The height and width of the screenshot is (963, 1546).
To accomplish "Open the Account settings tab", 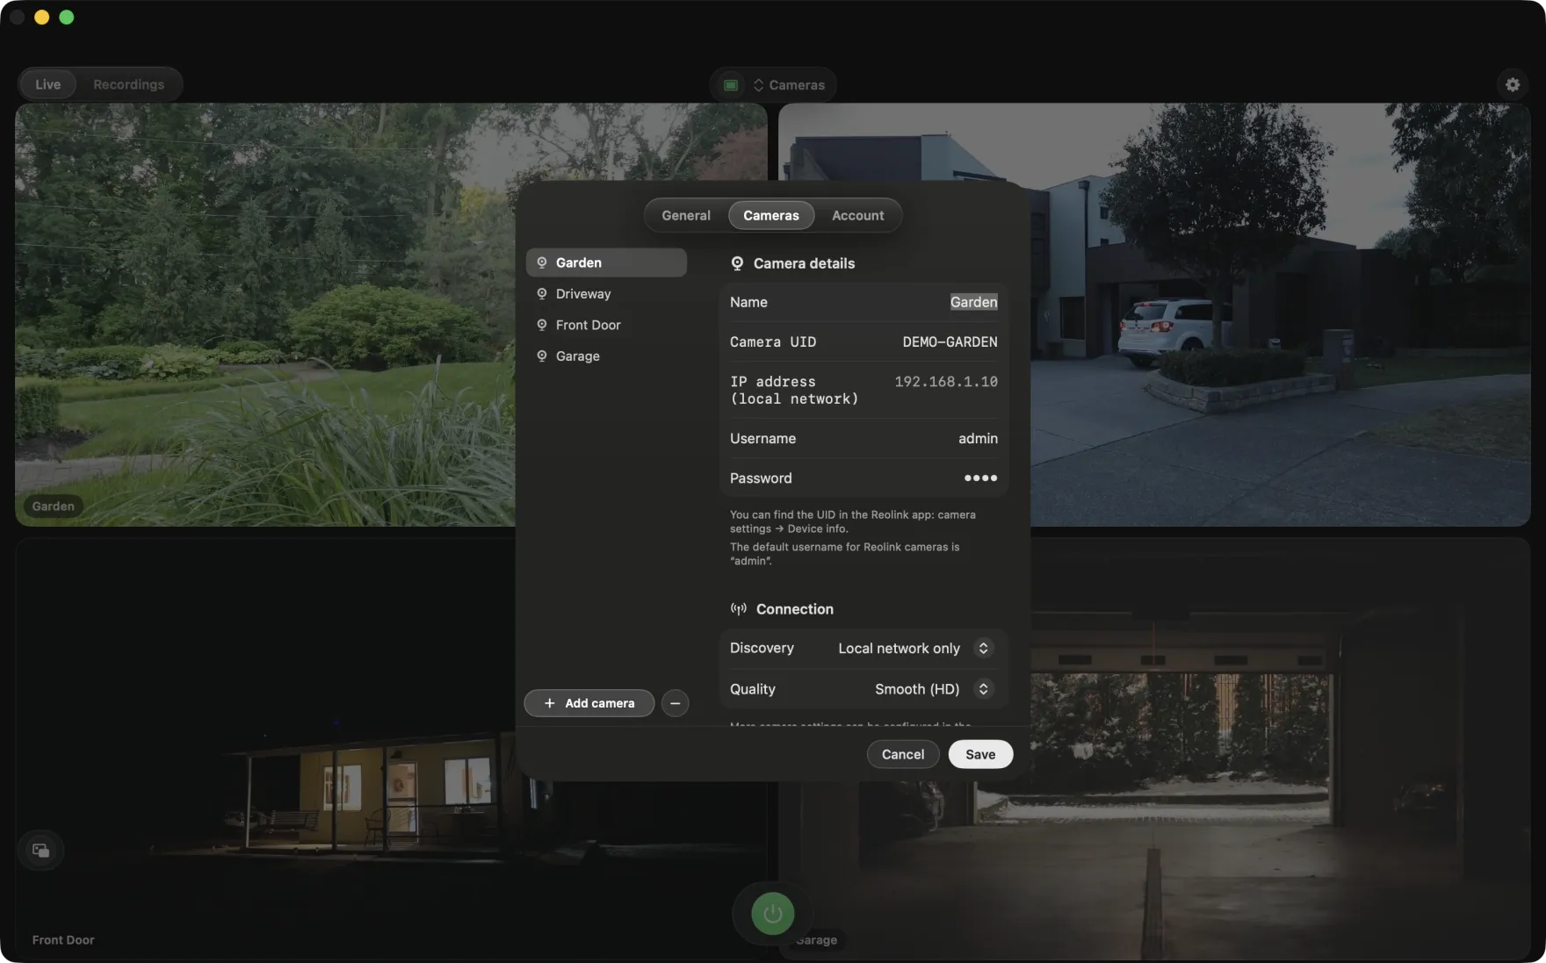I will click(x=858, y=215).
